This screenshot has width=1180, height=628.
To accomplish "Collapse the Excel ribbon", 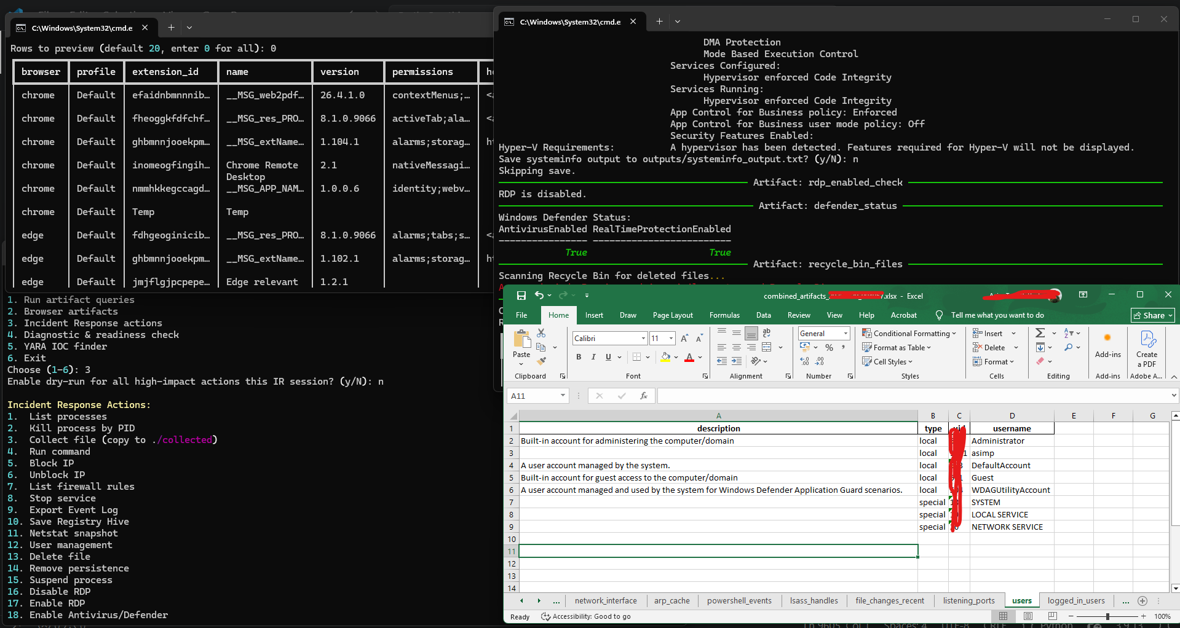I will click(x=1174, y=377).
